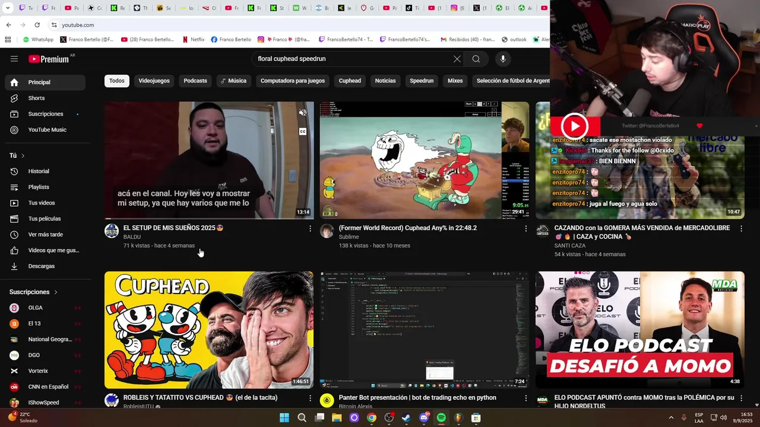Open Playlists in the sidebar
760x427 pixels.
pyautogui.click(x=45, y=187)
